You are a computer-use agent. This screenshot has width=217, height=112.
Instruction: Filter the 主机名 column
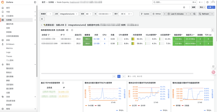(x=49, y=35)
